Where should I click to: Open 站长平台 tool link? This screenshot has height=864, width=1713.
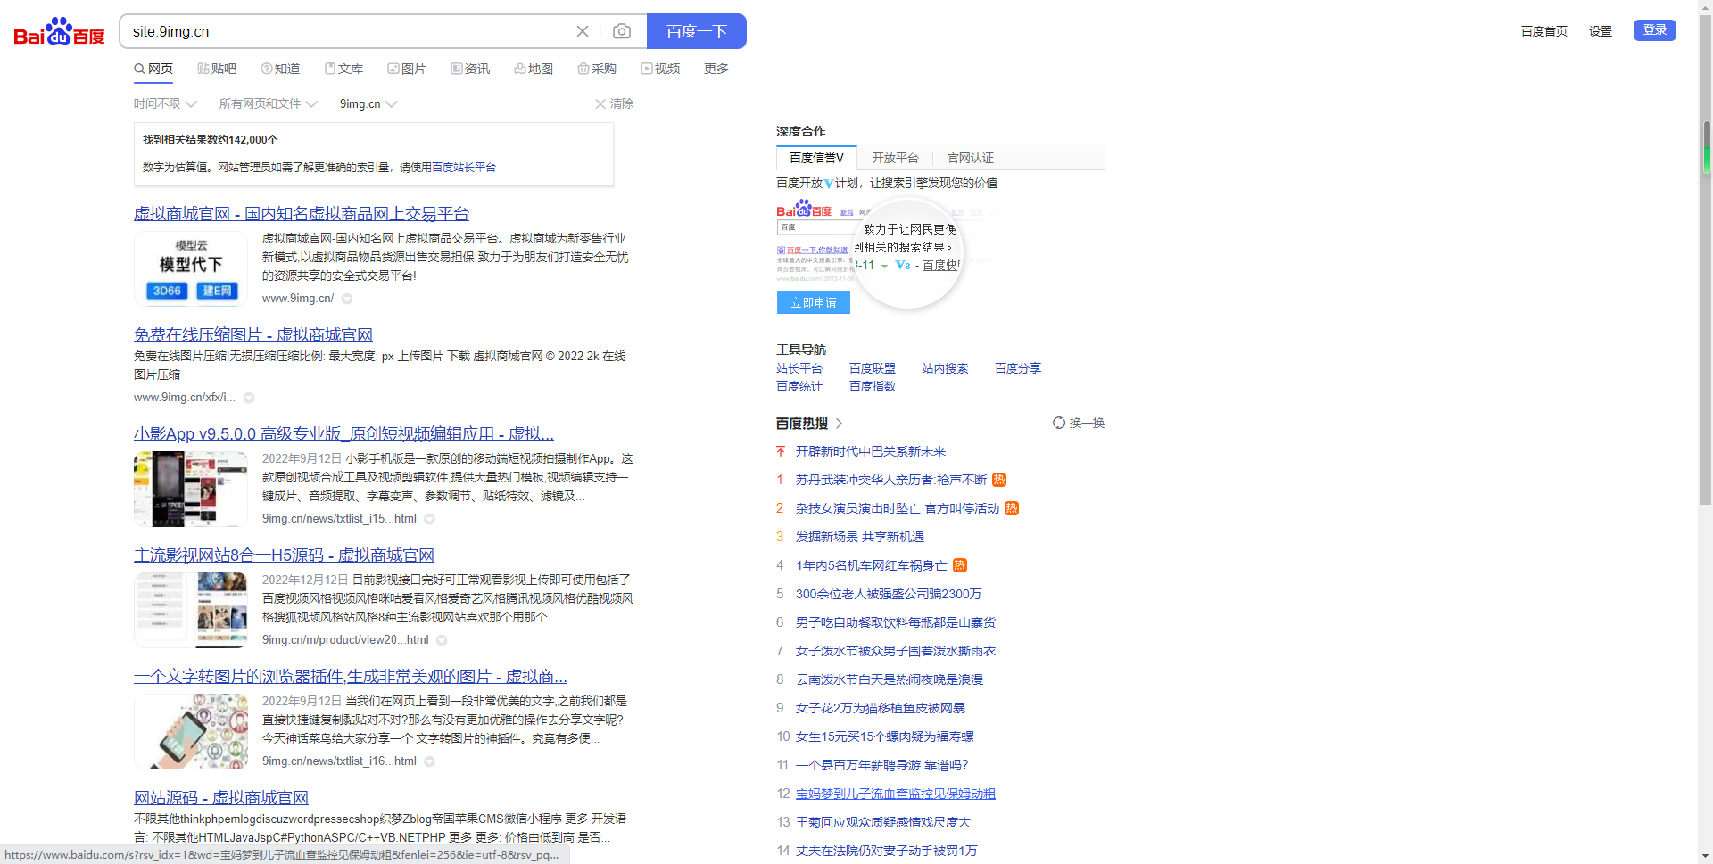point(799,368)
